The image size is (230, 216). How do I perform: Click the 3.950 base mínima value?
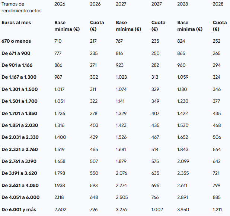coord(184,209)
